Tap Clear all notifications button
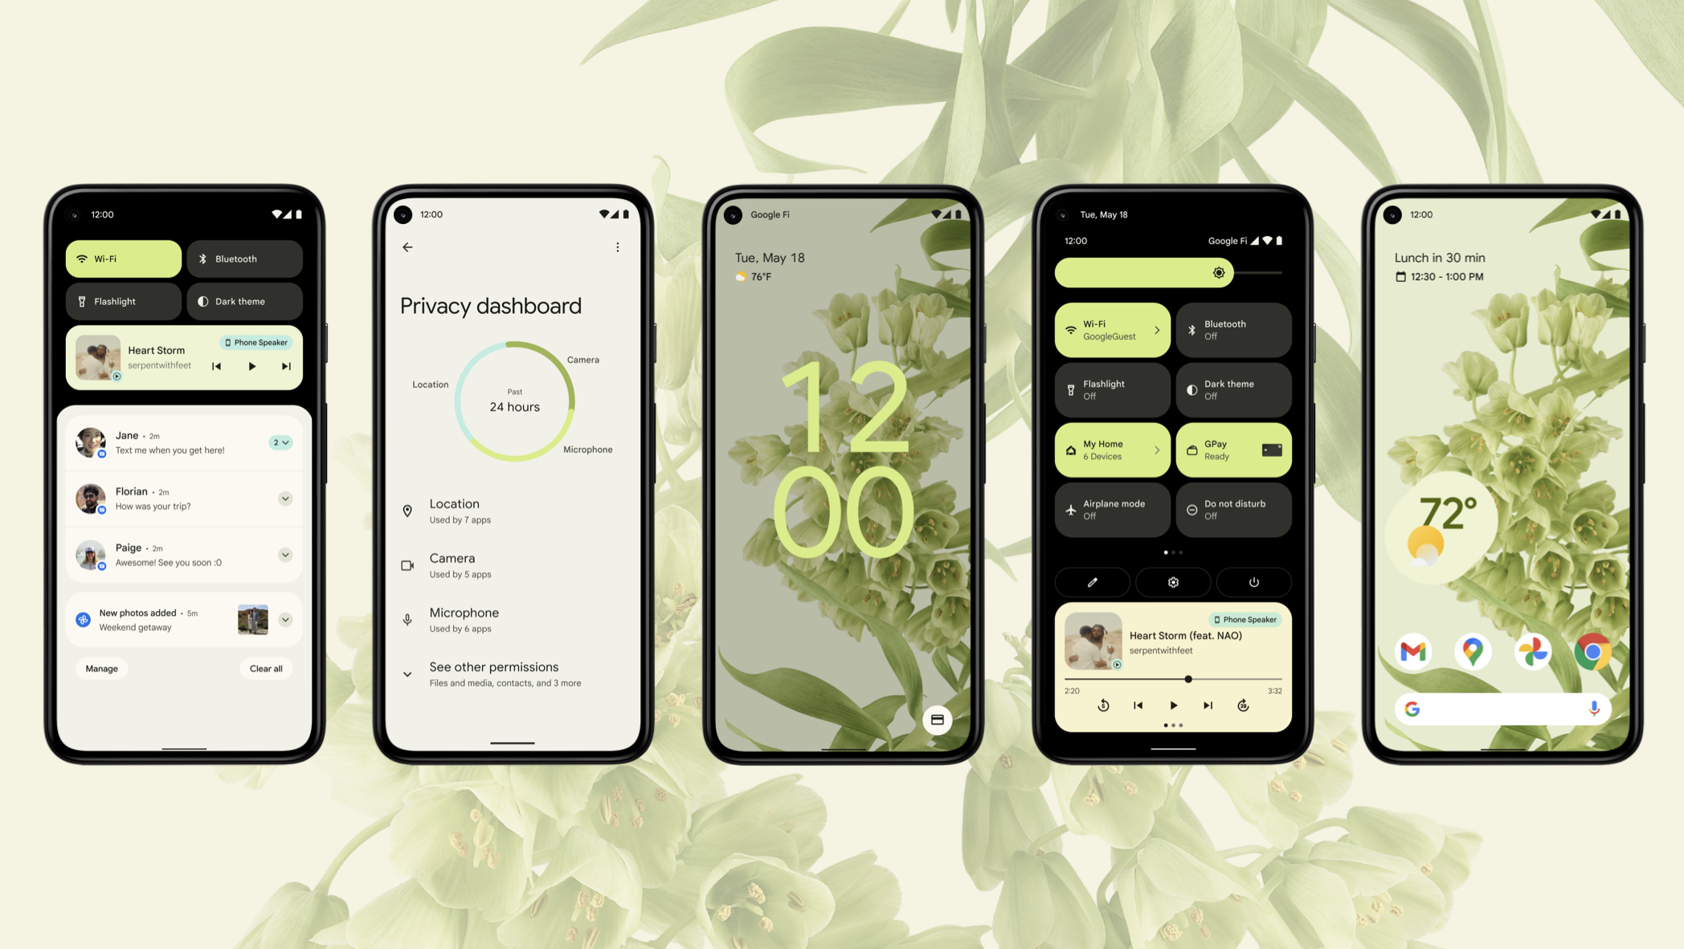Image resolution: width=1684 pixels, height=949 pixels. [x=265, y=667]
